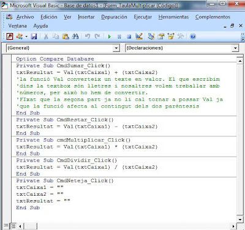This screenshot has height=230, width=245.
Task: Open the Ventana menu
Action: [17, 26]
